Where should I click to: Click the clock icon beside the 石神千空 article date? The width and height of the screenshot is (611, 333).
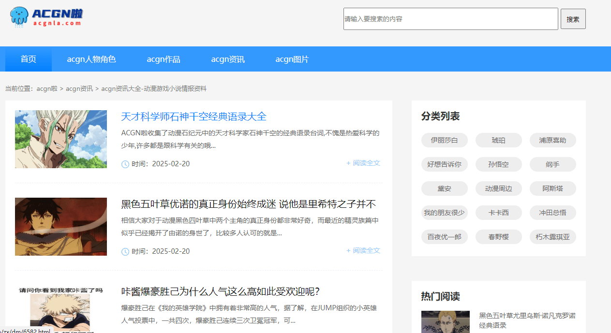pyautogui.click(x=125, y=164)
